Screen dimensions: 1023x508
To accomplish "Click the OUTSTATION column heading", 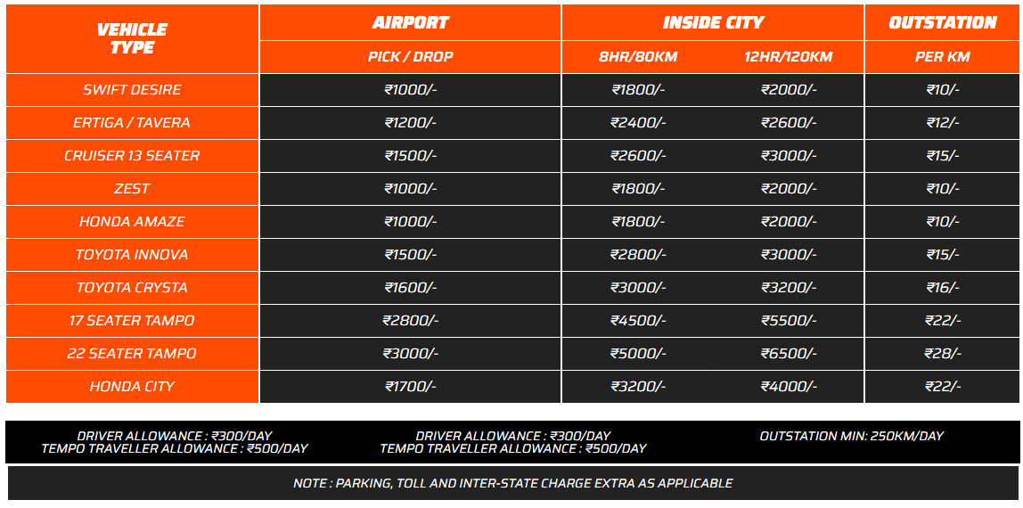I will [943, 22].
